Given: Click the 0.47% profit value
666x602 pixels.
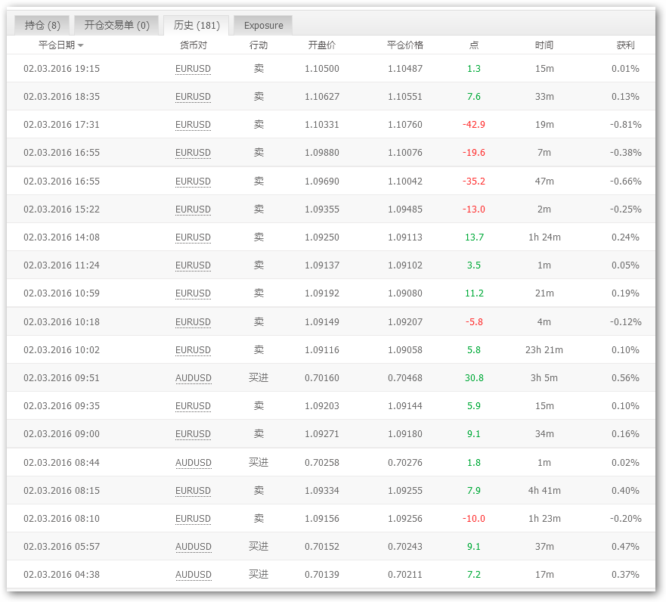Looking at the screenshot, I should pos(625,547).
